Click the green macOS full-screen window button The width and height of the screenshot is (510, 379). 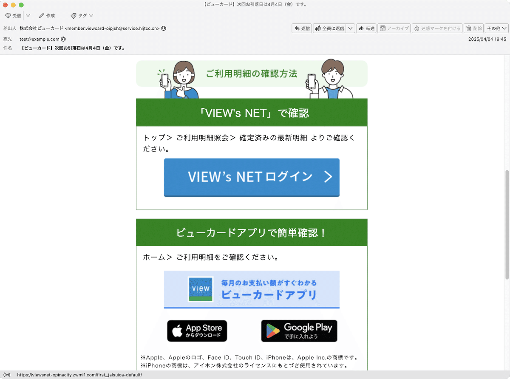coord(21,5)
